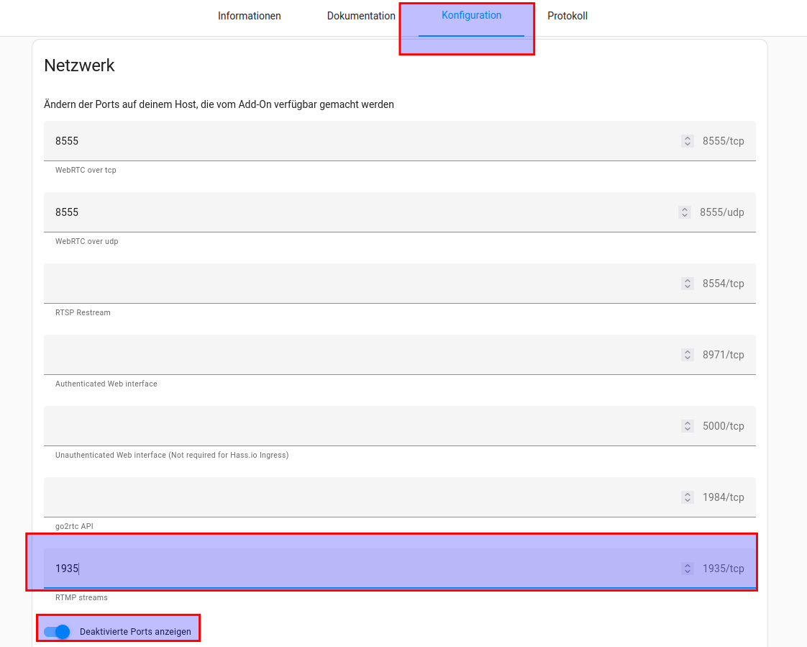Viewport: 807px width, 647px height.
Task: Focus the Unauthenticated Web interface port field
Action: tap(360, 426)
